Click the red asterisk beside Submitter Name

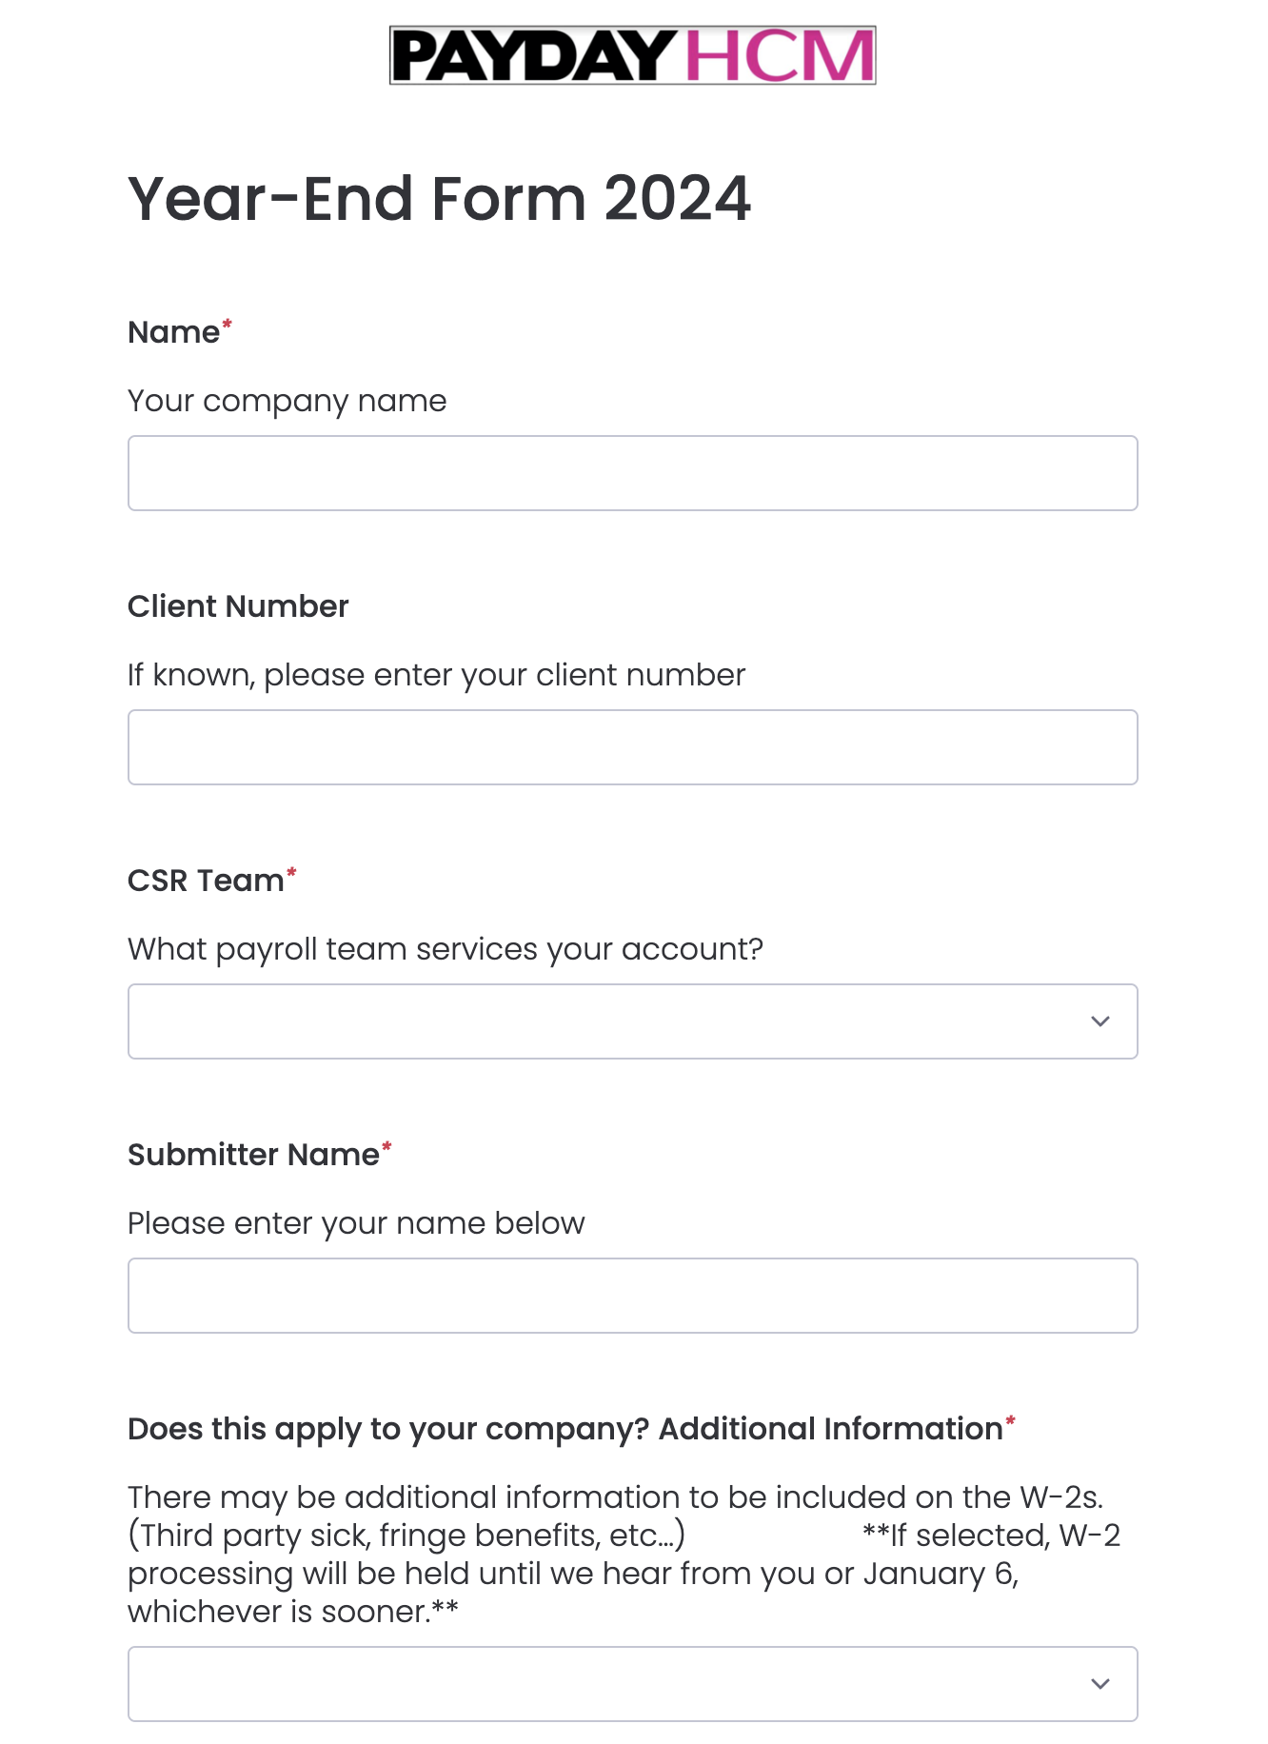pyautogui.click(x=386, y=1146)
